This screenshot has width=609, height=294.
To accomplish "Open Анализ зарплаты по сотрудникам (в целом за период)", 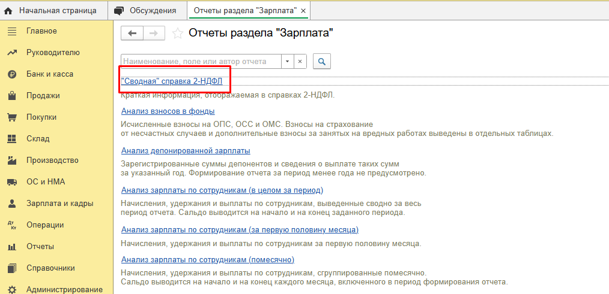I will tap(222, 190).
